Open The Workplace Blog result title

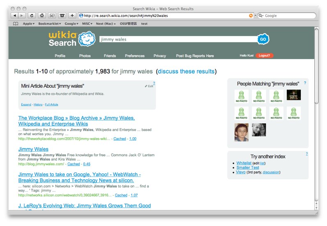coord(77,121)
